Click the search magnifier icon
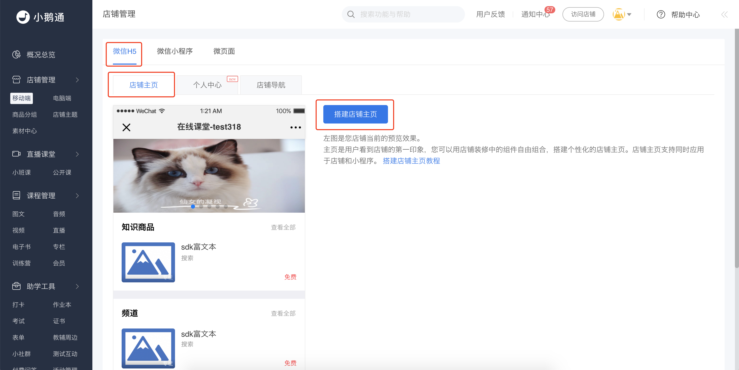 [351, 14]
